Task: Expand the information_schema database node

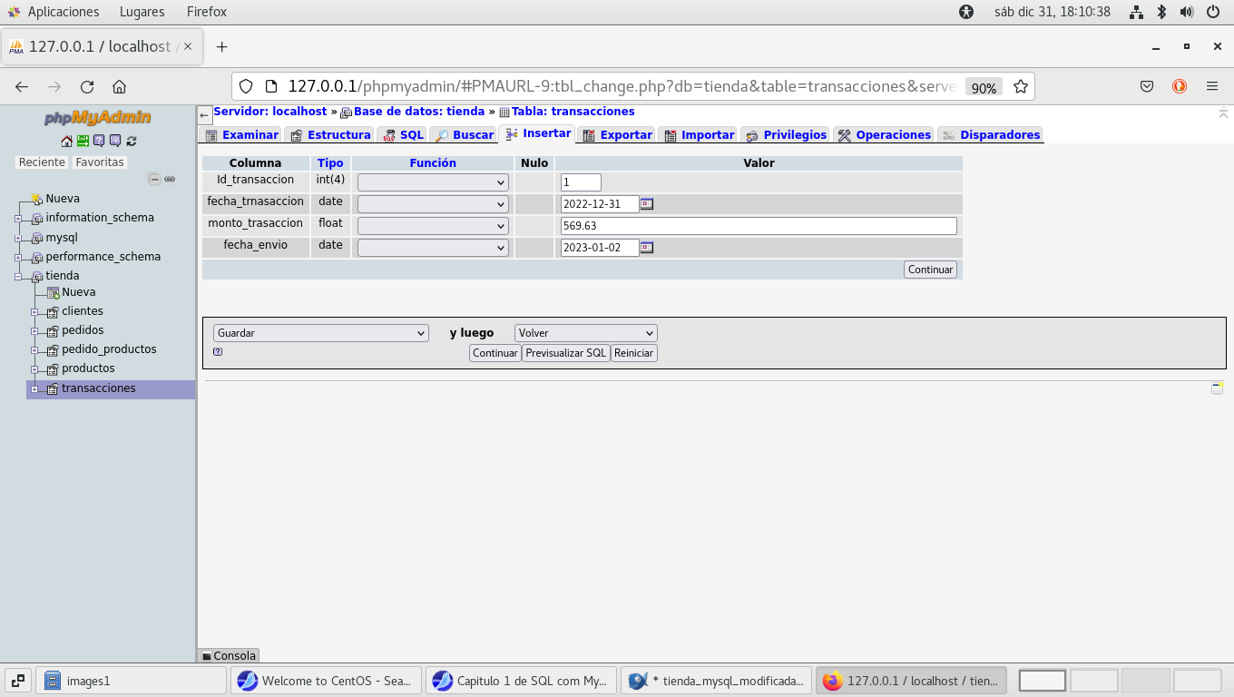Action: (x=18, y=219)
